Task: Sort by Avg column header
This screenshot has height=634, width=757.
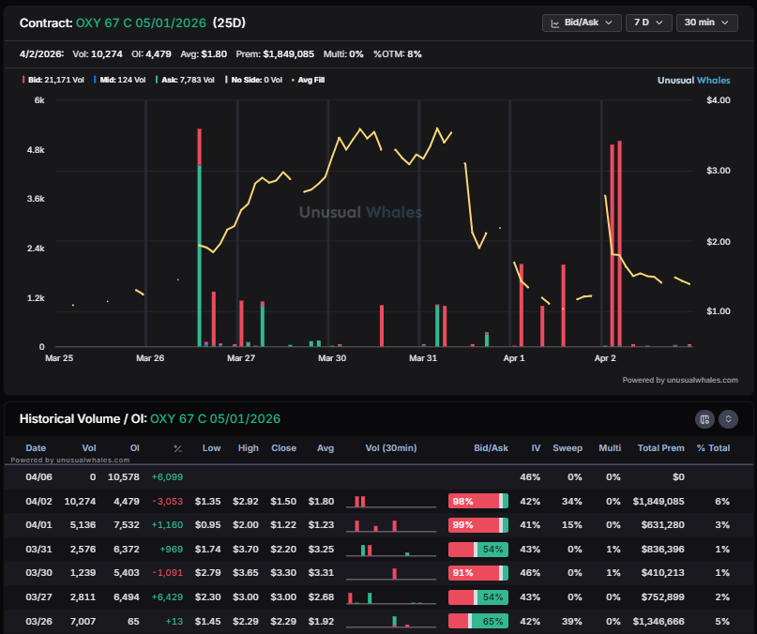Action: coord(326,448)
